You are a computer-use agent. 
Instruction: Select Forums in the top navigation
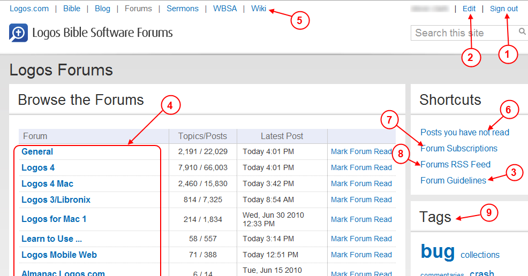[x=138, y=9]
